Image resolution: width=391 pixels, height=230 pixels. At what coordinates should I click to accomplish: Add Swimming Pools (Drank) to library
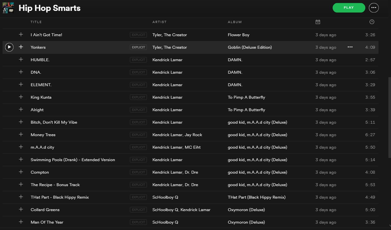click(x=21, y=159)
